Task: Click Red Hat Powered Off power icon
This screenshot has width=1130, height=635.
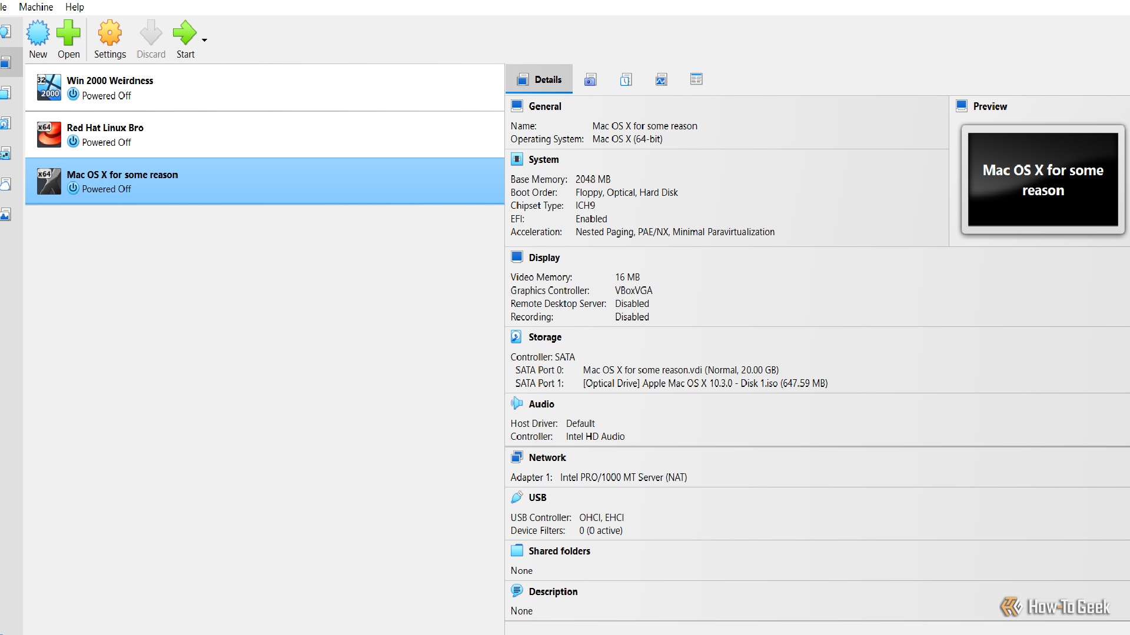Action: coord(73,141)
